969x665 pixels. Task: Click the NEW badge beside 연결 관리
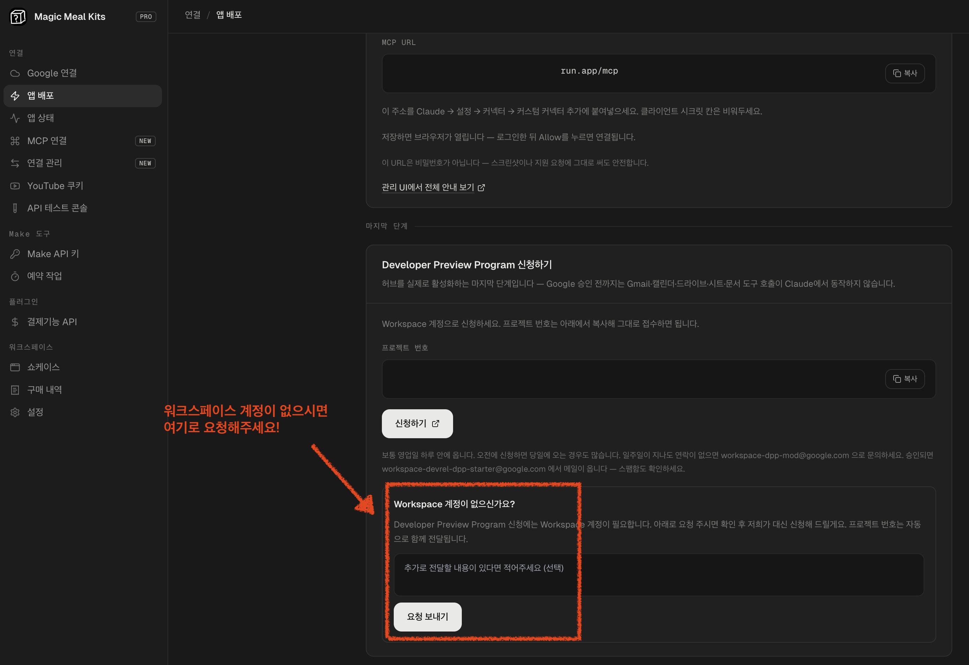click(x=145, y=163)
